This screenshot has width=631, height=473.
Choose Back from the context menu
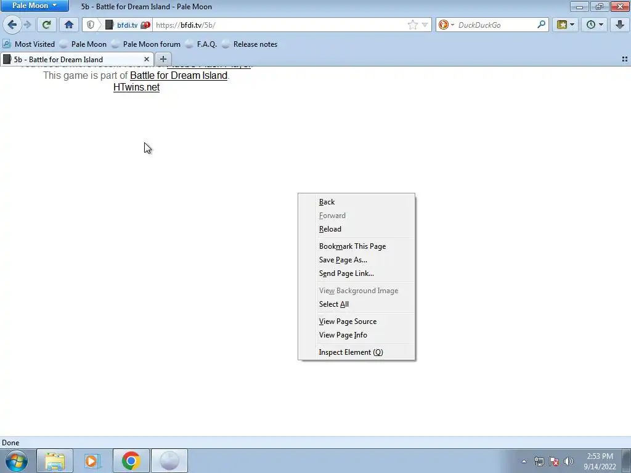point(357,202)
